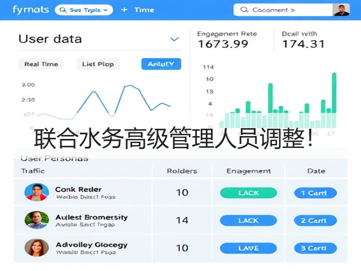Click the Date column header
Screen dimensions: 361x271
click(x=316, y=171)
